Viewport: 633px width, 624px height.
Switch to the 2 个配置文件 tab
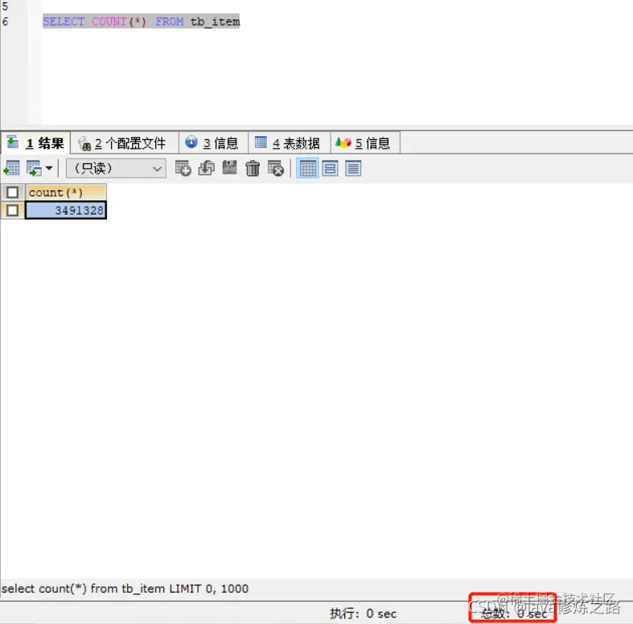tap(125, 142)
